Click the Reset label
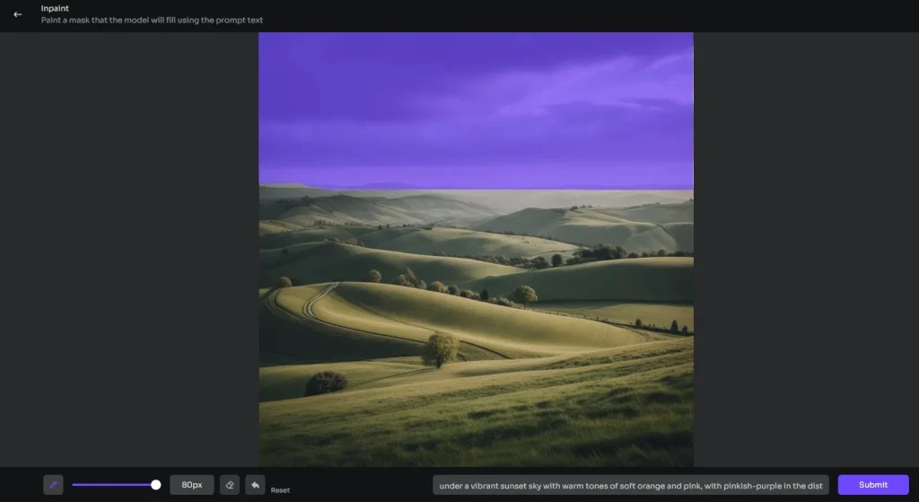Viewport: 919px width, 502px height. [x=280, y=490]
